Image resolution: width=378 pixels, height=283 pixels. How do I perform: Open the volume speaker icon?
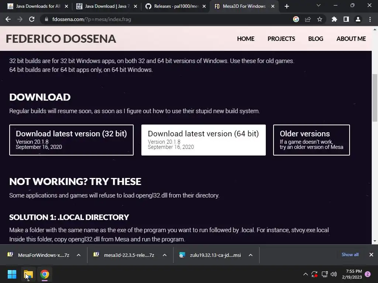pos(334,274)
